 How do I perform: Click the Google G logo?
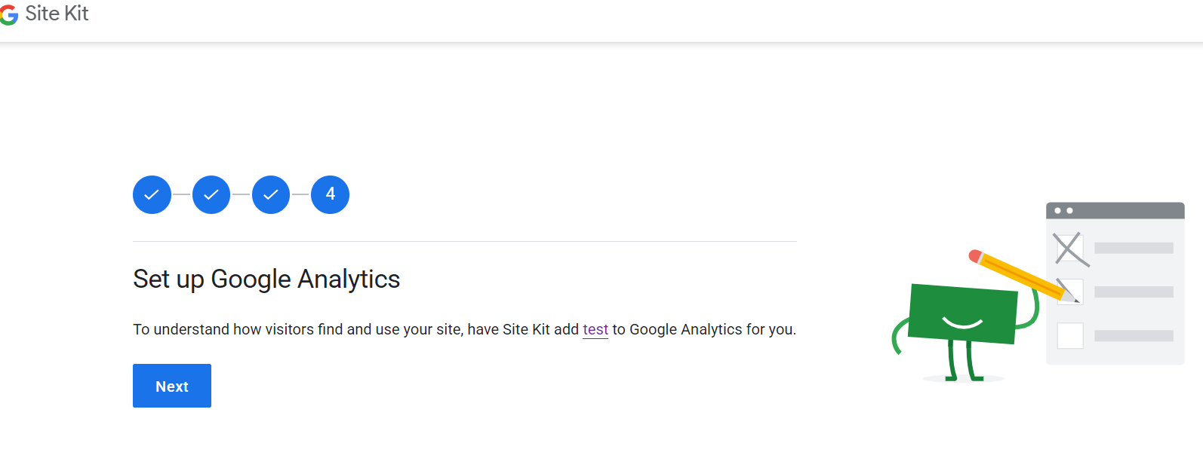pos(8,15)
